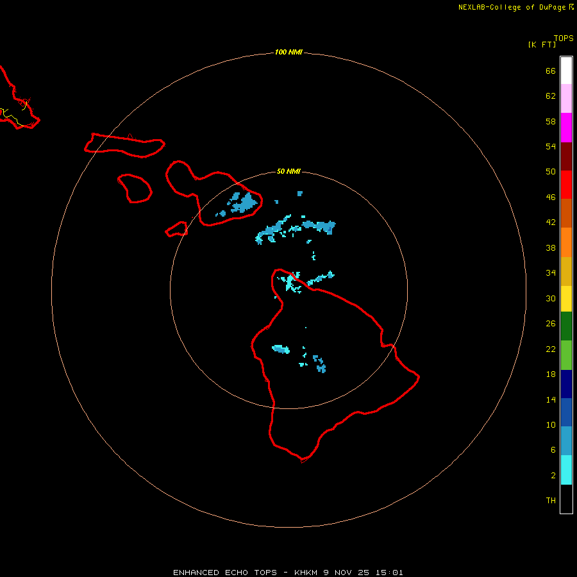The height and width of the screenshot is (577, 577).
Task: Click the white swatch in TOPS legend
Action: click(566, 71)
